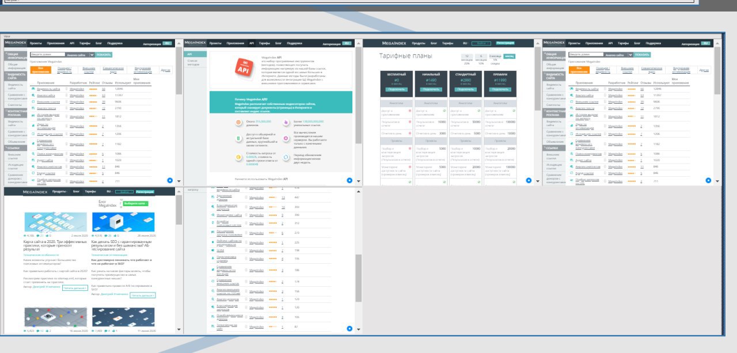Switch to the Семантическое ядро tab in the first apps tile
Viewport: 737px width, 353px height.
pos(113,70)
